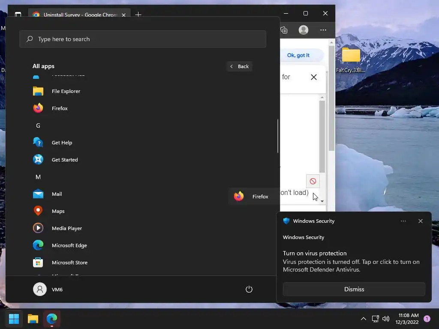Open File Explorer from the taskbar
The width and height of the screenshot is (439, 329).
[33, 318]
